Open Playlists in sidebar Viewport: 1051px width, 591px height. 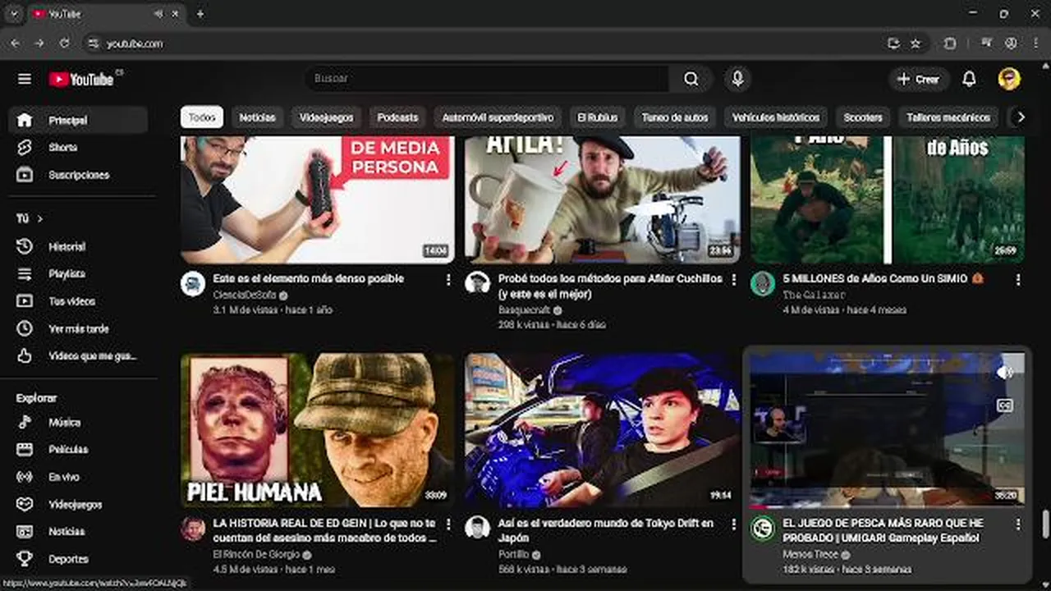tap(78, 273)
